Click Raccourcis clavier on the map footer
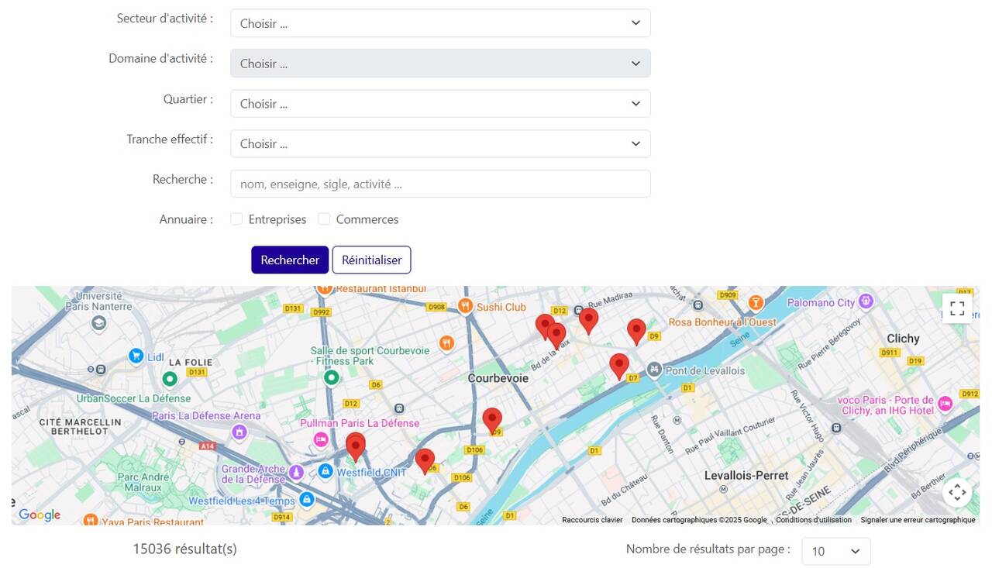Viewport: 992px width, 568px height. point(591,519)
